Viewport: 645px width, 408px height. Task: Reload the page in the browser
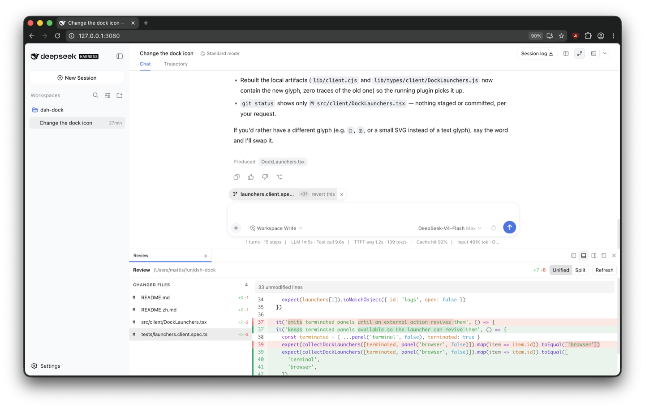pos(57,36)
